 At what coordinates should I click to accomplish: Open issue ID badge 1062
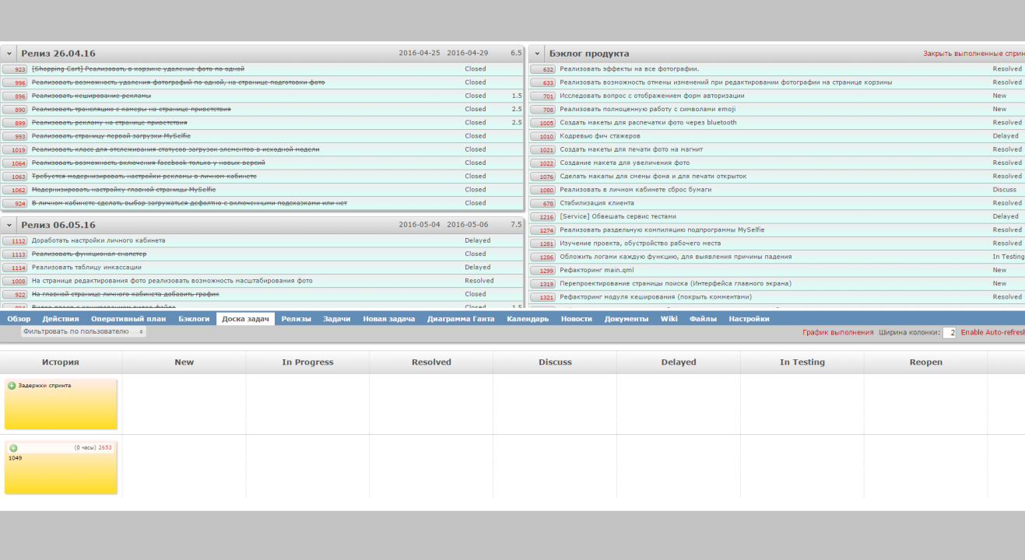coord(16,190)
